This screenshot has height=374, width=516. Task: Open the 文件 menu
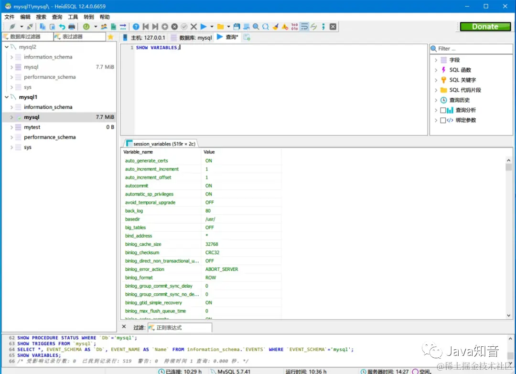point(9,17)
